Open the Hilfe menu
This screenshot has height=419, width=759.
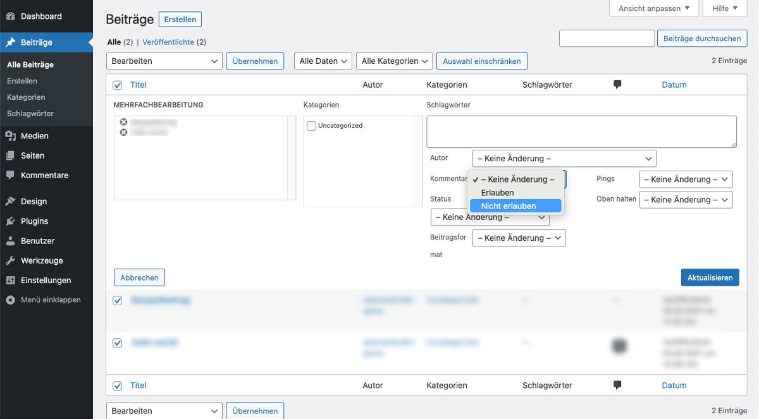coord(725,8)
